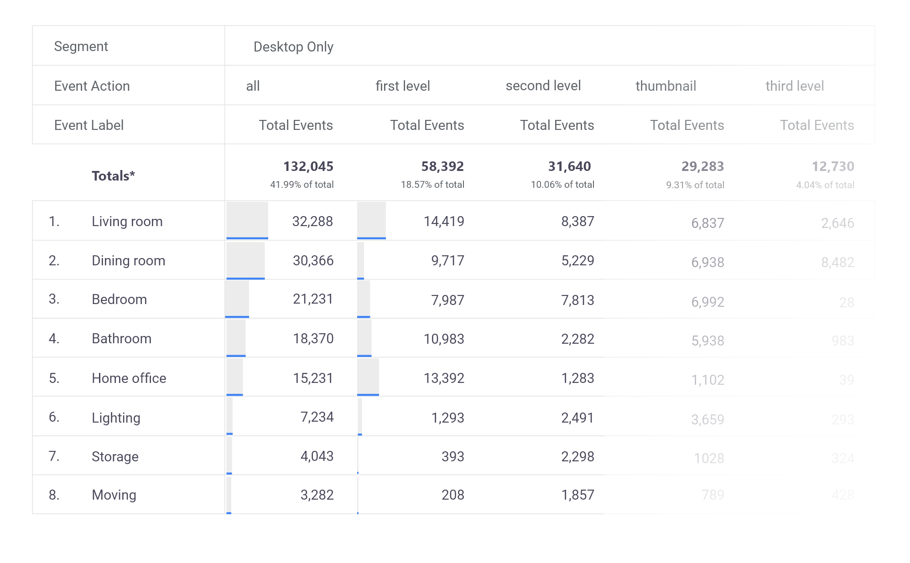Click the Totals* row label

pos(113,176)
